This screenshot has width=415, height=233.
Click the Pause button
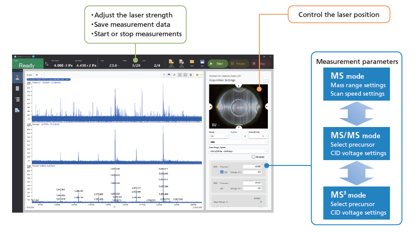(x=238, y=64)
